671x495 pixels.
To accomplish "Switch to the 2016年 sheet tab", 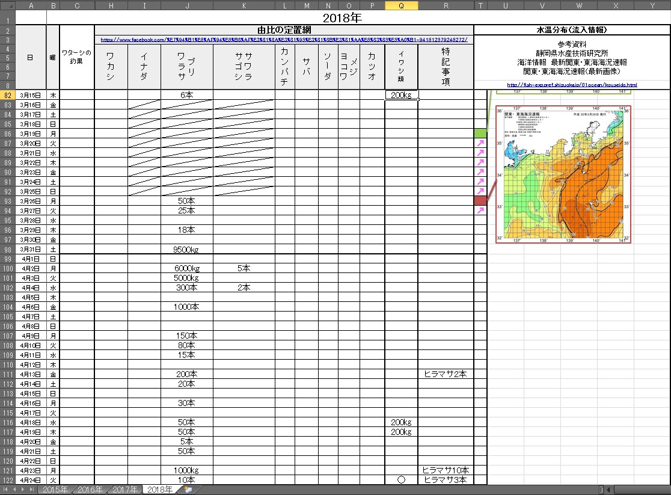I will pyautogui.click(x=90, y=490).
